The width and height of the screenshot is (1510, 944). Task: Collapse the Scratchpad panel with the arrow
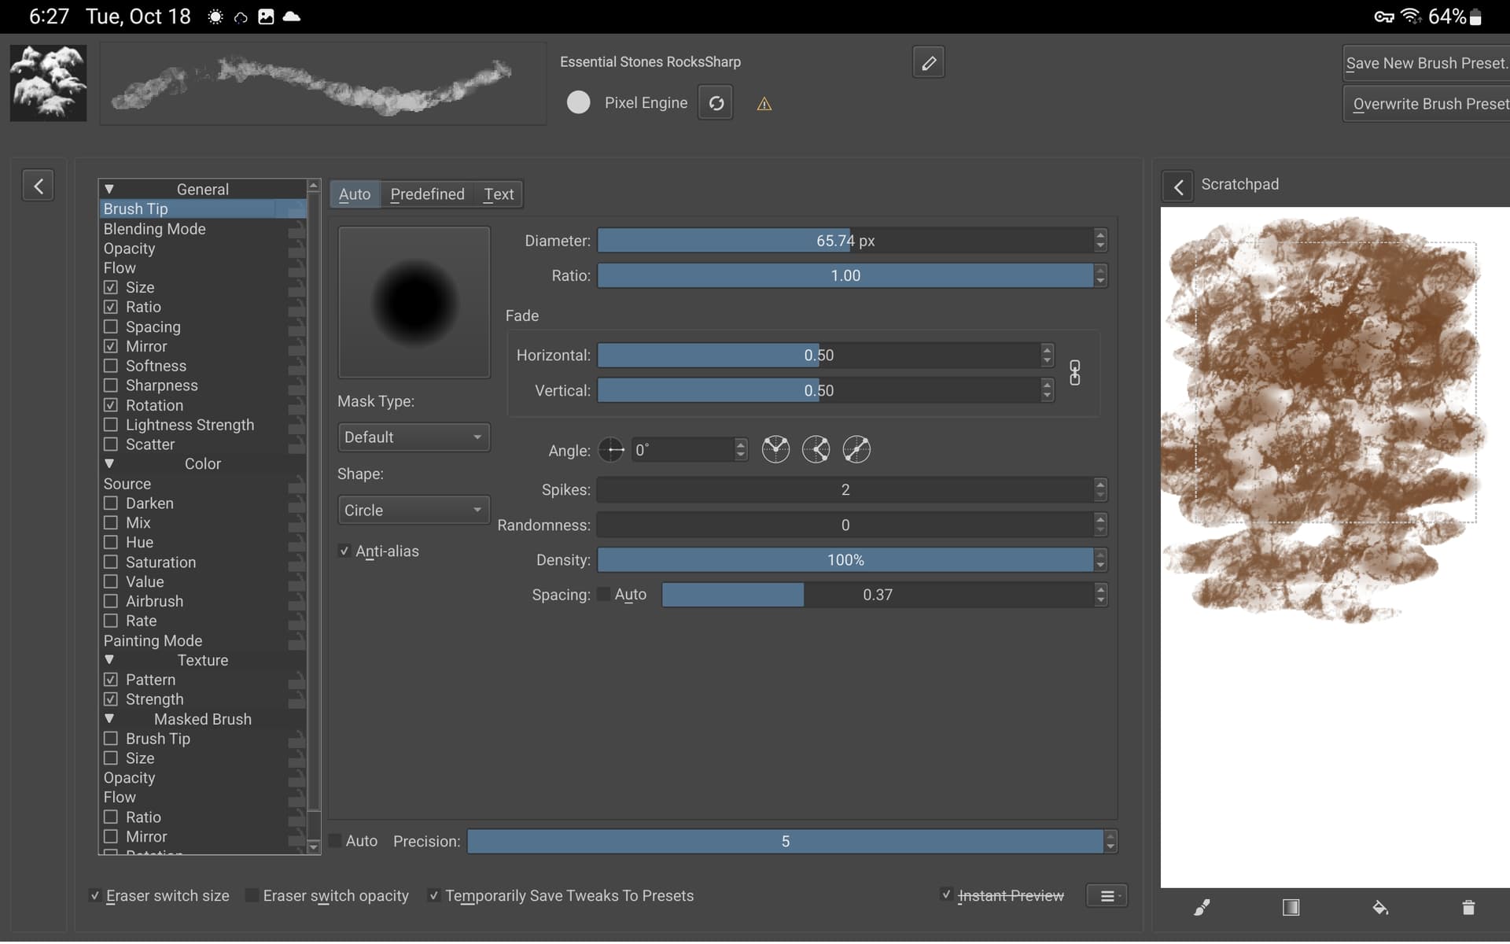click(1177, 186)
